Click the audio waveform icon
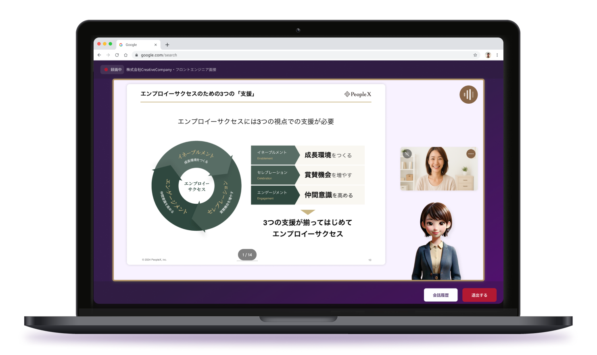 point(468,95)
